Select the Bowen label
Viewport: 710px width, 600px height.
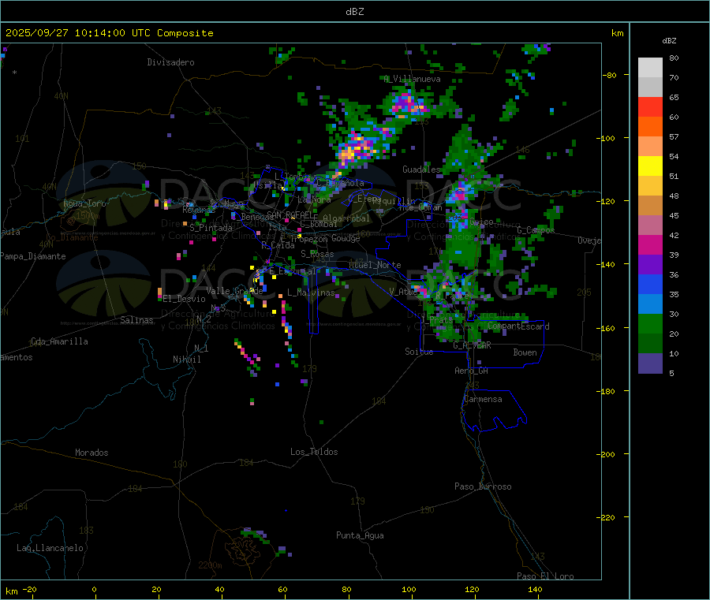tap(525, 352)
